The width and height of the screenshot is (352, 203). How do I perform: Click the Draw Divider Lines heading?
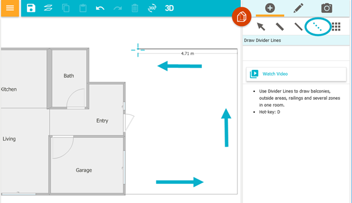coord(262,41)
